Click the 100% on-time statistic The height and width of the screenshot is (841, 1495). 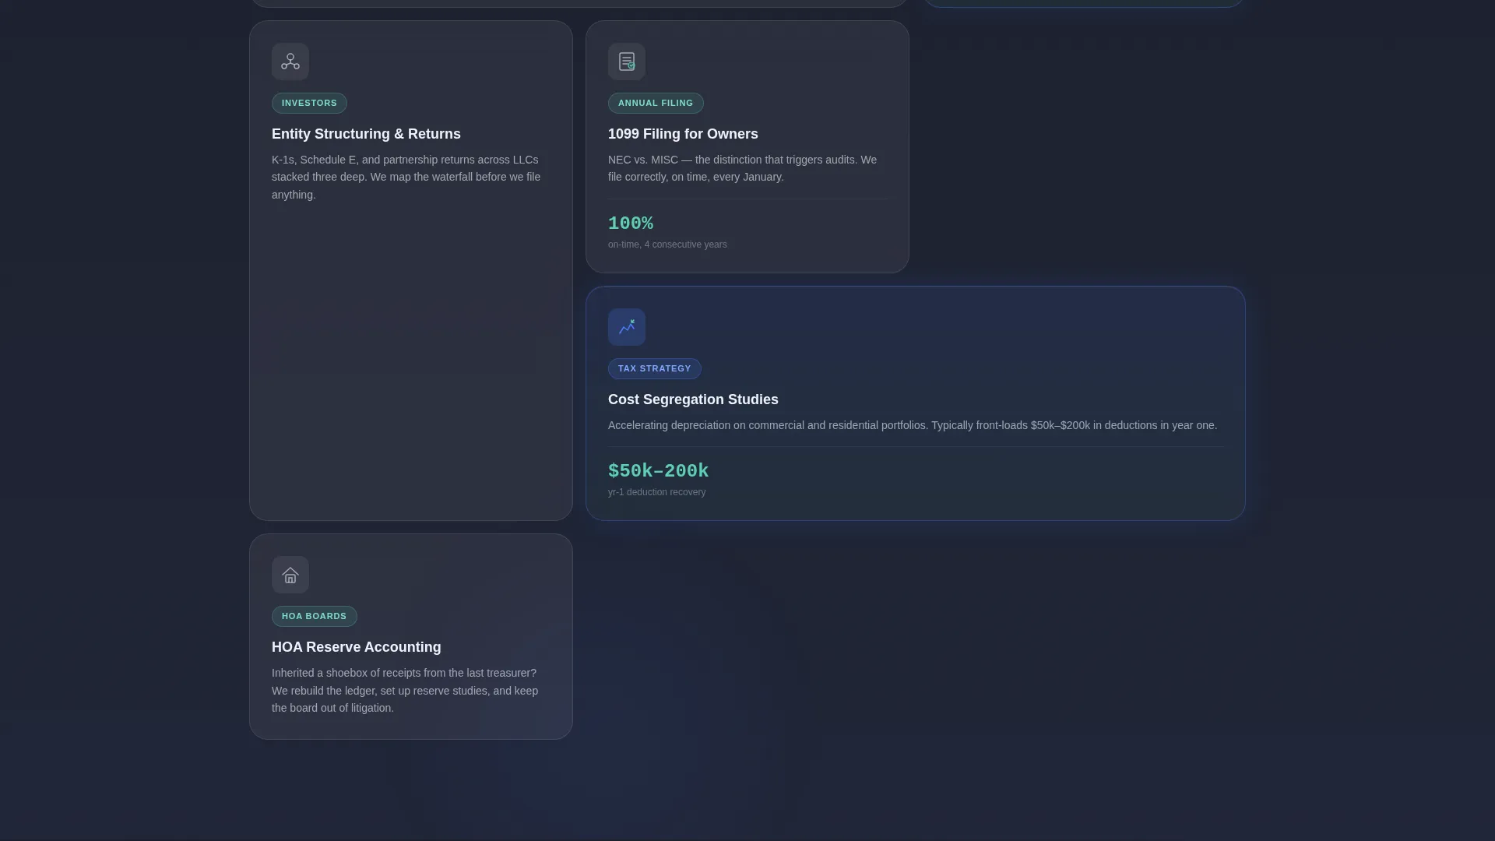(631, 223)
